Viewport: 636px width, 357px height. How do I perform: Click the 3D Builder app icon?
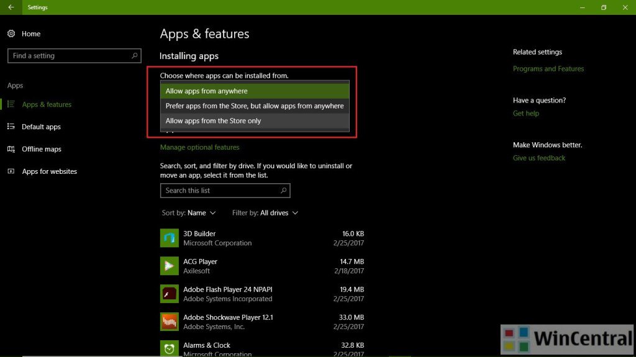[x=169, y=238]
